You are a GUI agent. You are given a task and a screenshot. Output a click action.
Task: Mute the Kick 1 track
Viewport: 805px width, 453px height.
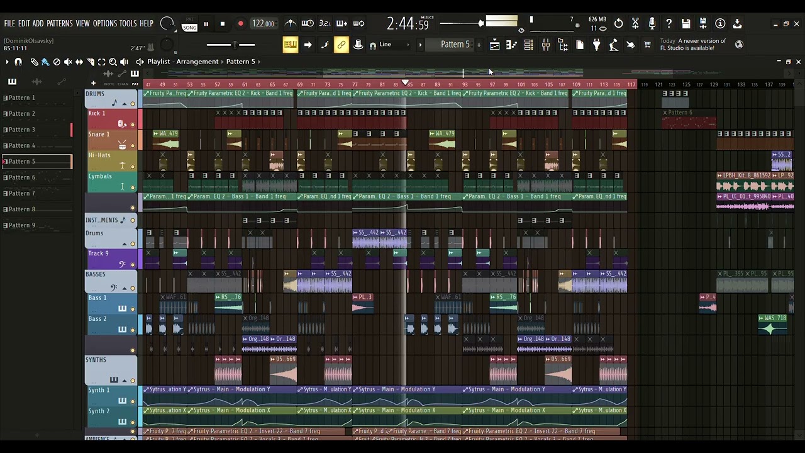coord(133,125)
